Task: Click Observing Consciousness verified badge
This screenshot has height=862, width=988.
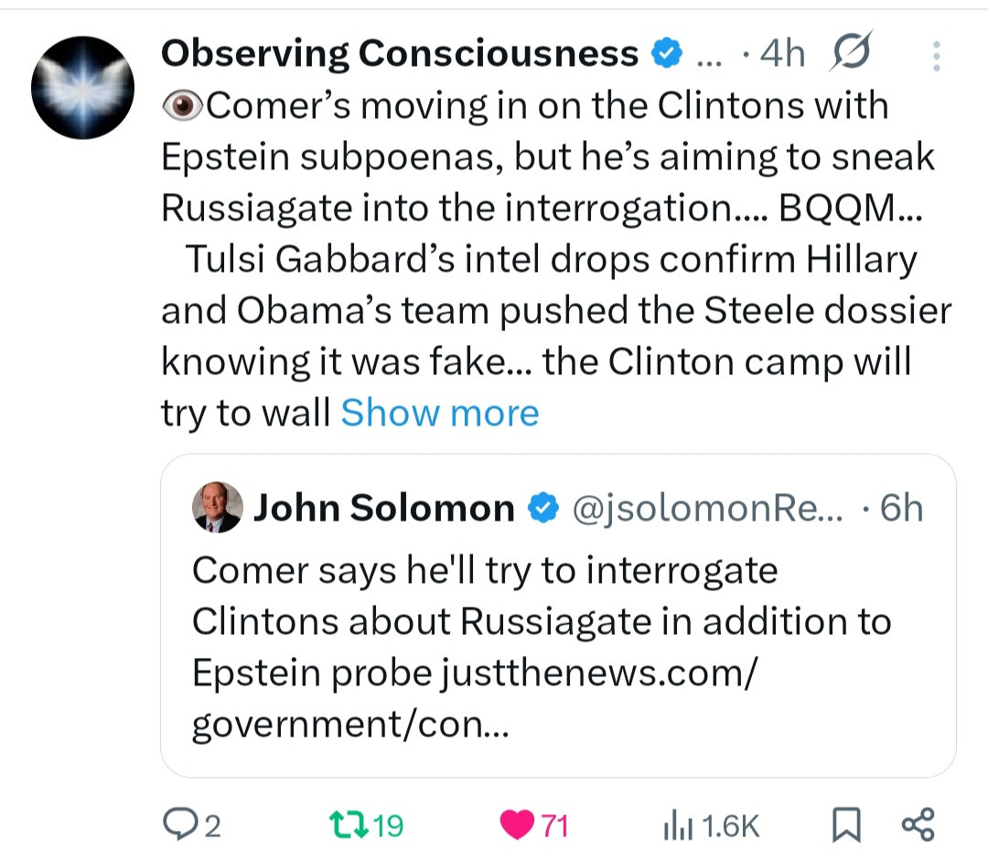Action: point(667,55)
